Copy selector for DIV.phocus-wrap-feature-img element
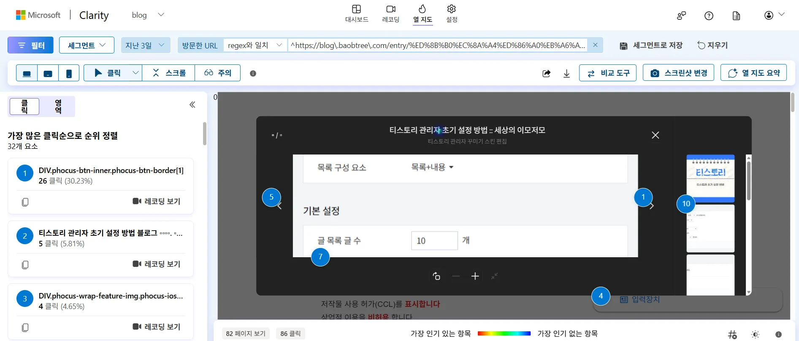This screenshot has height=341, width=799. point(25,328)
